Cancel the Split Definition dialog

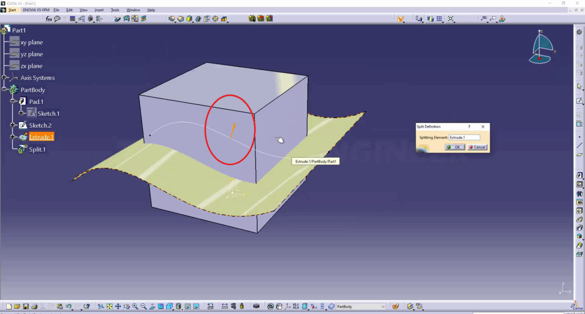[x=477, y=147]
